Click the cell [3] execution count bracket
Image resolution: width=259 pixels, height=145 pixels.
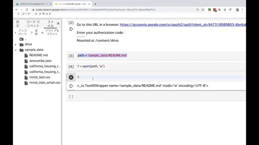71,56
